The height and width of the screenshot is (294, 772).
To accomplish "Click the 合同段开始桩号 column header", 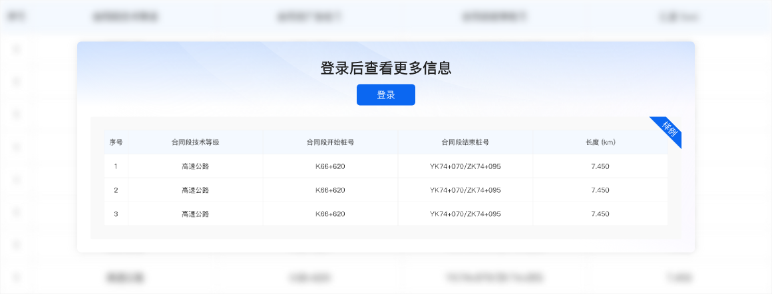I will (x=330, y=142).
